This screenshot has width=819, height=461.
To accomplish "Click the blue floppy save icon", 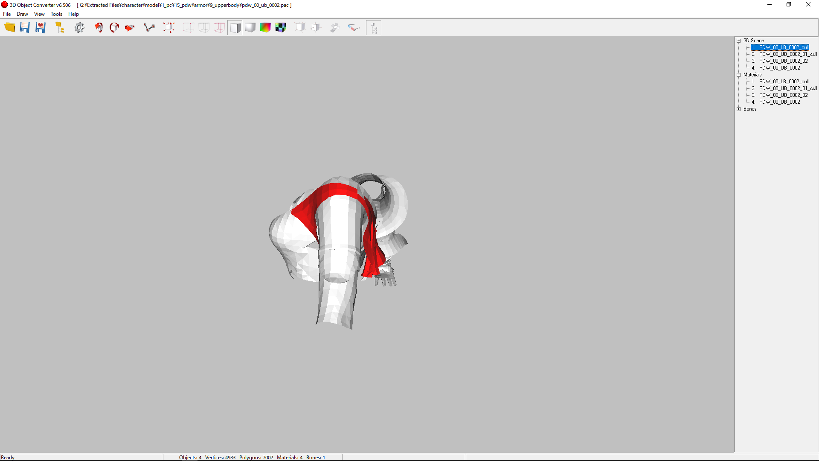I will pyautogui.click(x=25, y=28).
